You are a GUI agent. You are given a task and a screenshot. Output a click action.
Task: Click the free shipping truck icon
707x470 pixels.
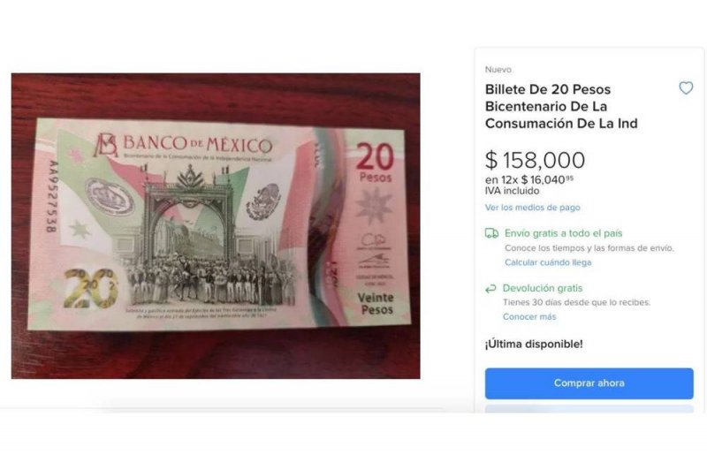coord(491,233)
